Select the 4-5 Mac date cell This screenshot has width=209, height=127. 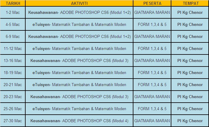click(x=13, y=25)
